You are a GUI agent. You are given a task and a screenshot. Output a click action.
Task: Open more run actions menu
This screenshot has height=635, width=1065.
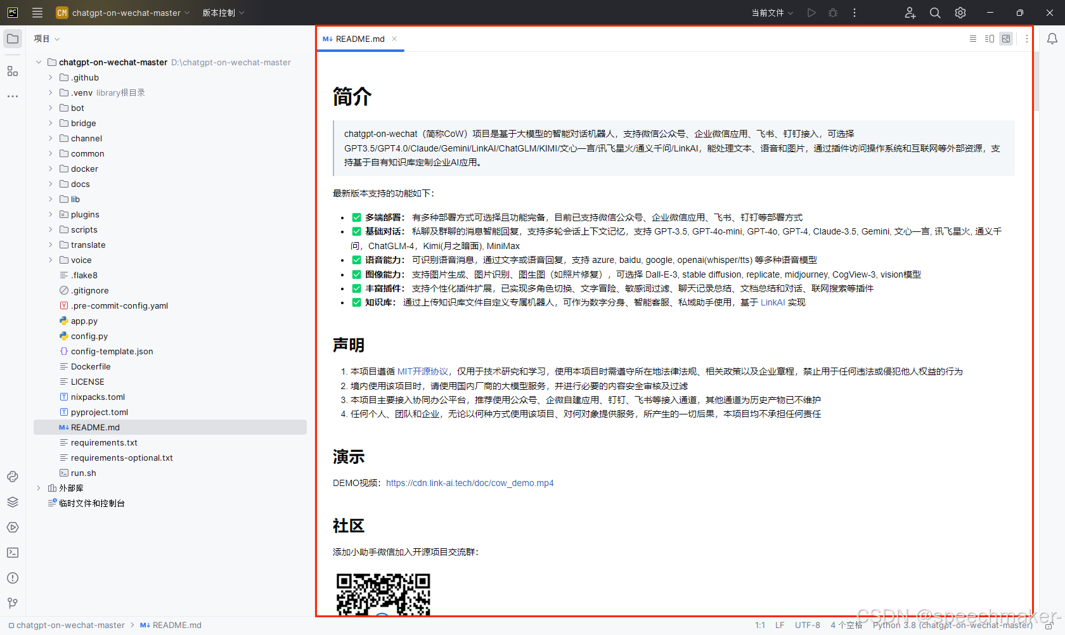pyautogui.click(x=855, y=13)
